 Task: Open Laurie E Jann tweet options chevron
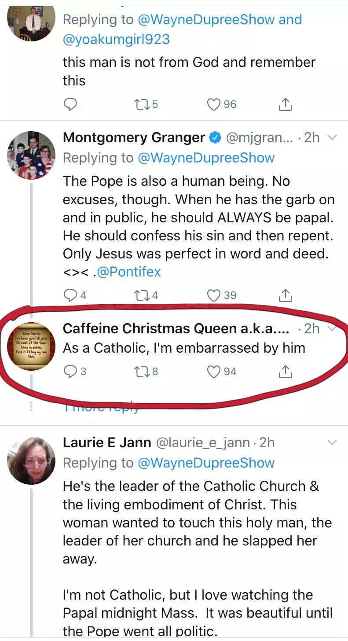333,442
